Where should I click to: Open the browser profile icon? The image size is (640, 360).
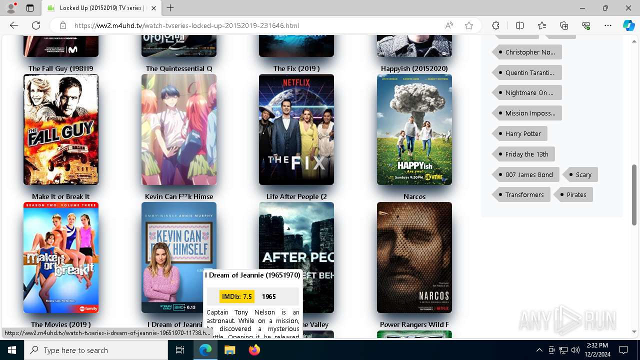coord(11,8)
